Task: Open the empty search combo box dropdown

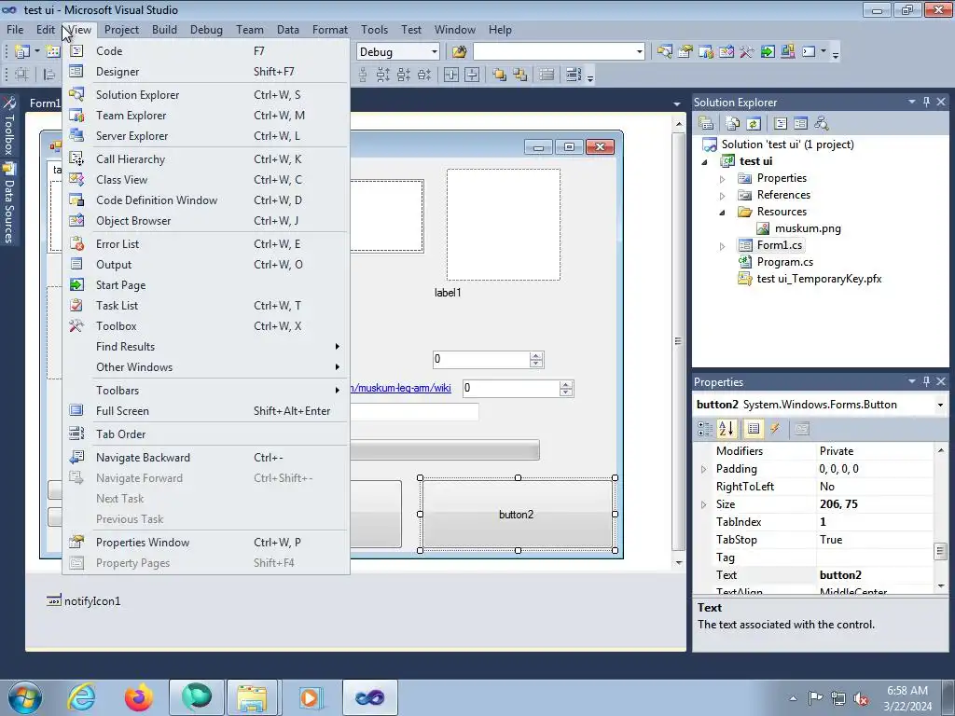Action: 639,52
